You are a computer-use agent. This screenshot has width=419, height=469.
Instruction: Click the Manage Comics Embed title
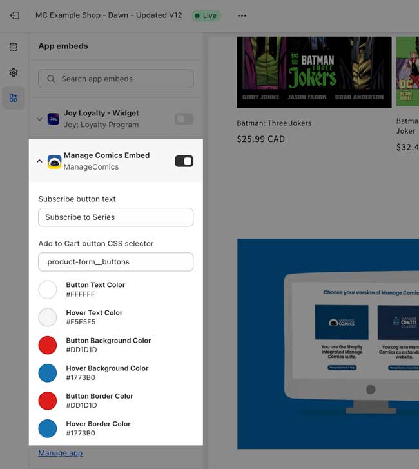tap(107, 155)
